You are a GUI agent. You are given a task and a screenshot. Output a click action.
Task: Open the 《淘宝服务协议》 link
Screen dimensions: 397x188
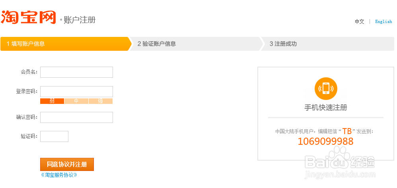(59, 175)
